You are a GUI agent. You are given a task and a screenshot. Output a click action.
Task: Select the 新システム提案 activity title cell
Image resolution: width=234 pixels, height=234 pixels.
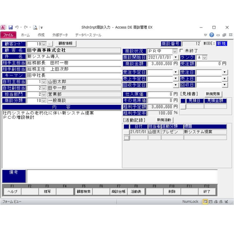(x=205, y=132)
